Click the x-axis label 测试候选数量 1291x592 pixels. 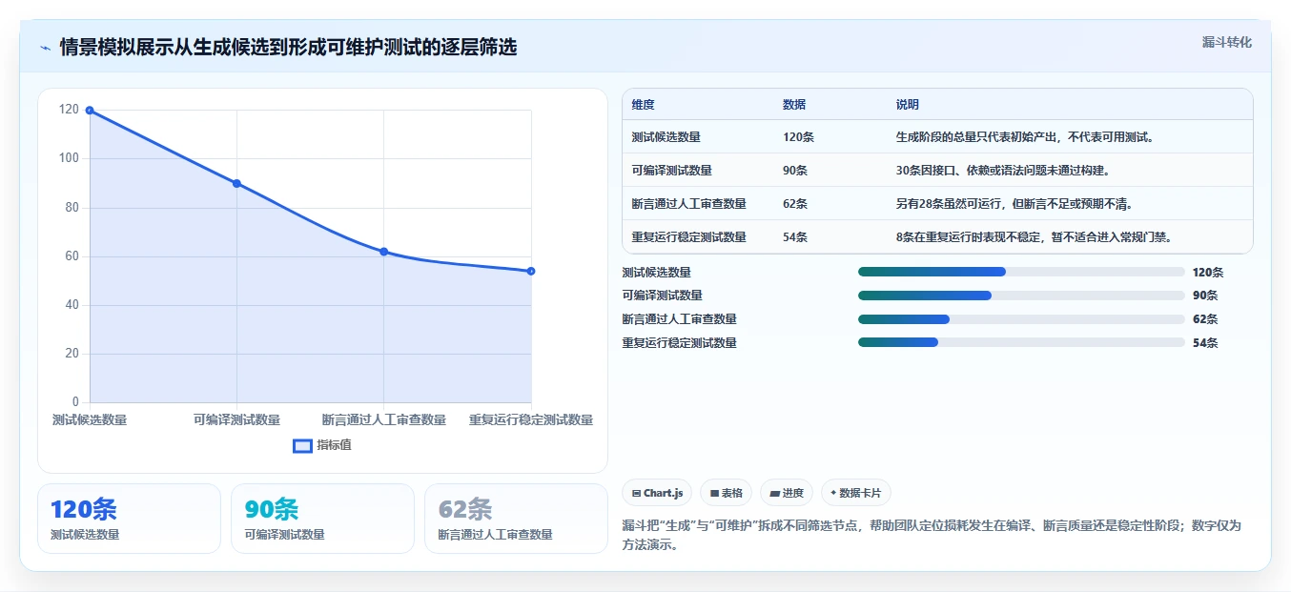tap(90, 419)
